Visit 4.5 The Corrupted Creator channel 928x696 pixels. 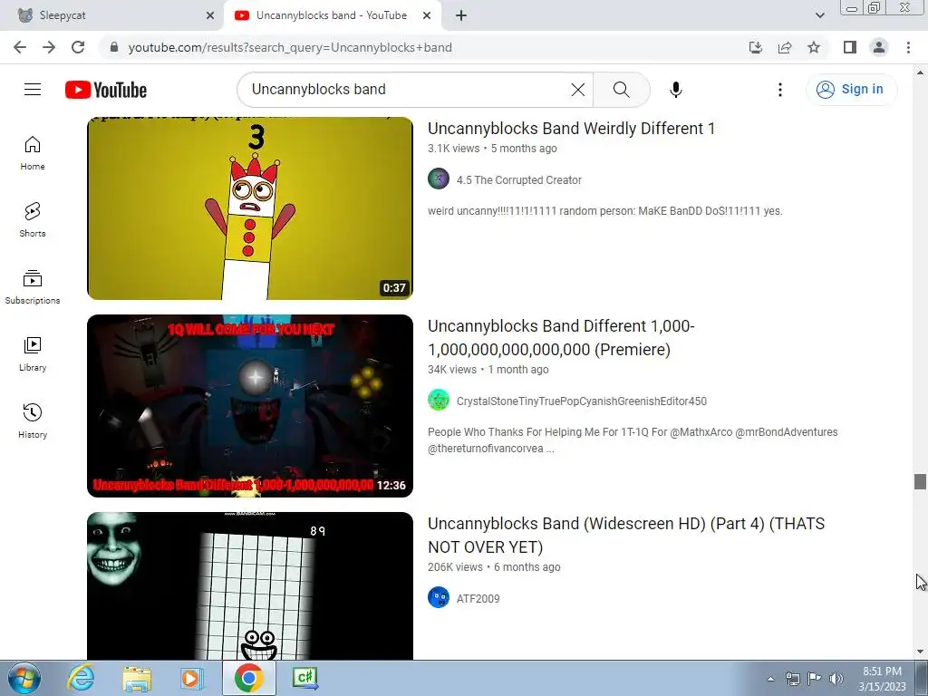click(519, 180)
